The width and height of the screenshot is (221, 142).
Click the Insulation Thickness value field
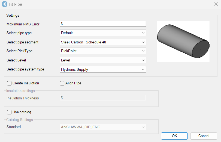point(103,98)
